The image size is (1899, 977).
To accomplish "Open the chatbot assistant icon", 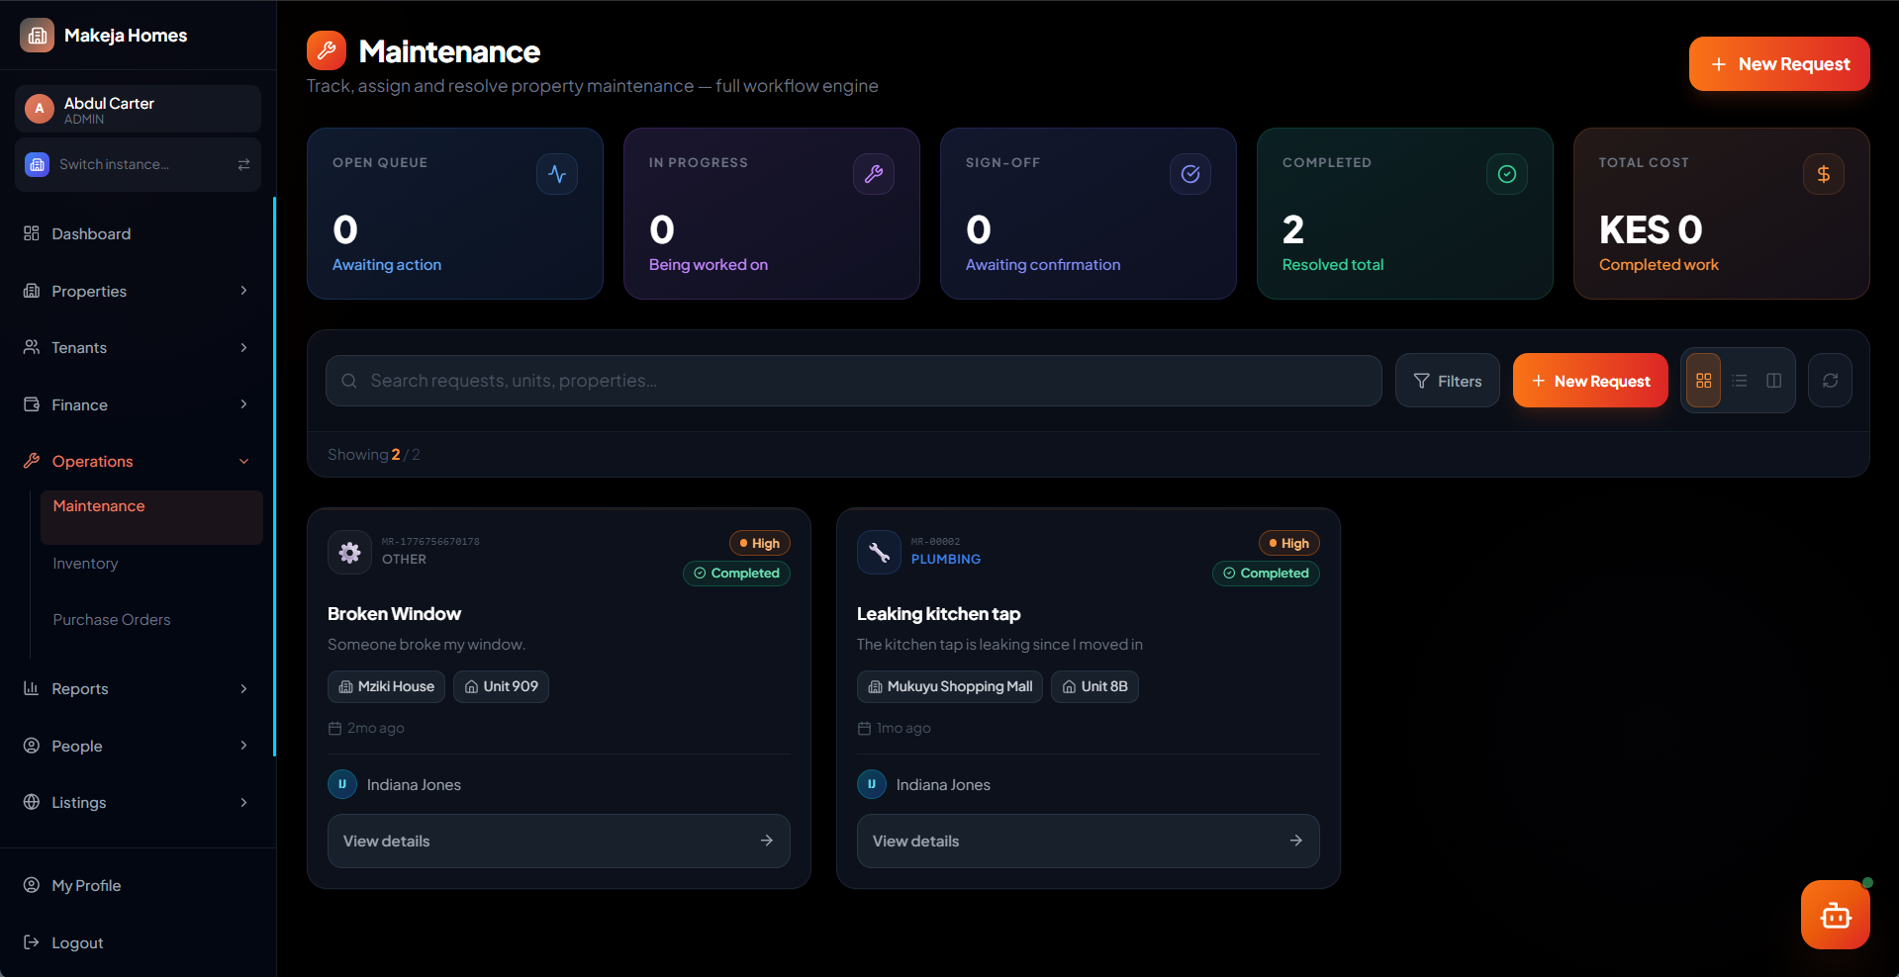I will (1835, 915).
